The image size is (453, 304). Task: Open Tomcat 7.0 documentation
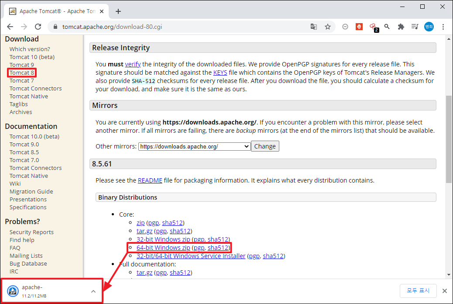point(24,160)
